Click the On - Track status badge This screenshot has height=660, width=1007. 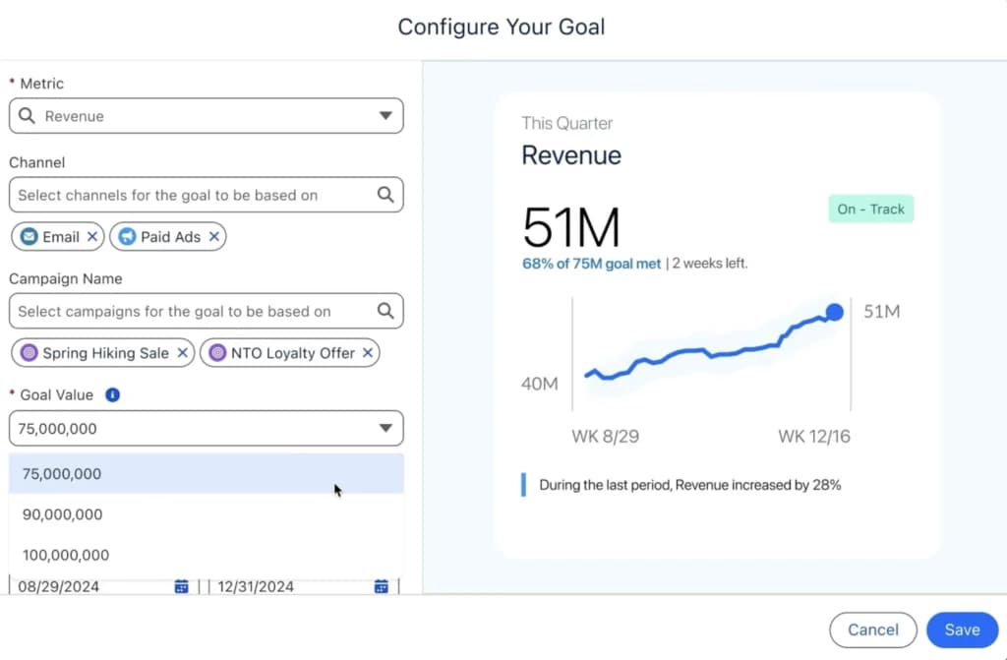coord(871,209)
